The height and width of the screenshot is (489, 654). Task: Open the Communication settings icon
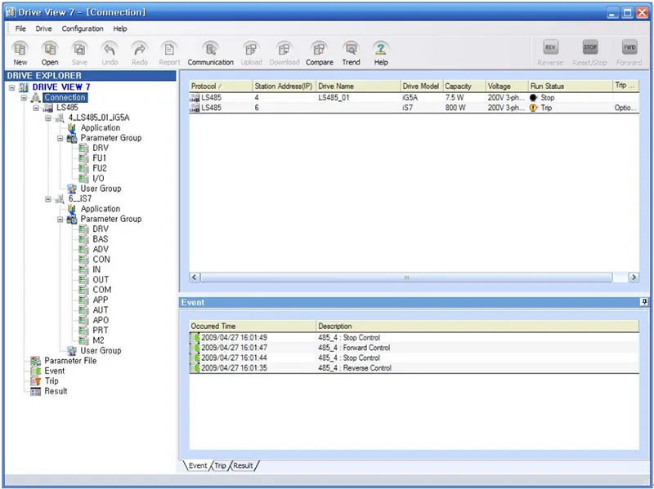coord(210,49)
